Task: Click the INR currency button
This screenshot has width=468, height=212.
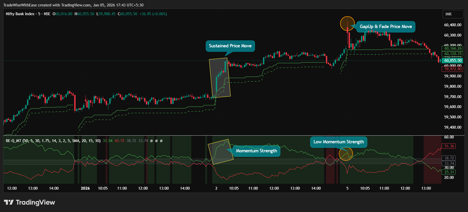Action: coord(453,14)
